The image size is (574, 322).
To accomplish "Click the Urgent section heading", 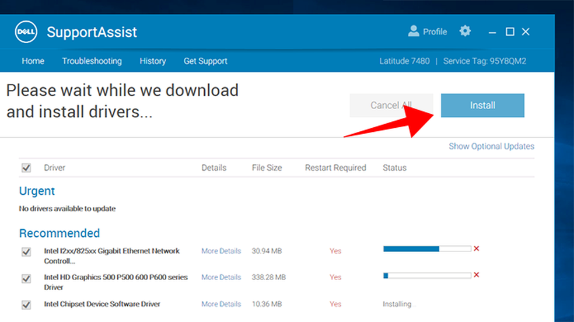I will 37,191.
